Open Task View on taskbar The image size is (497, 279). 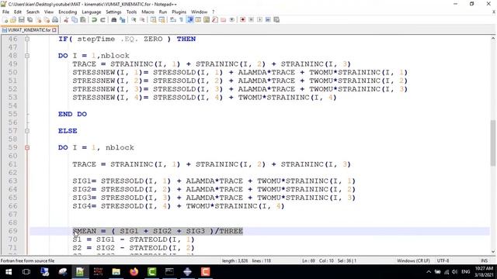pos(26,272)
